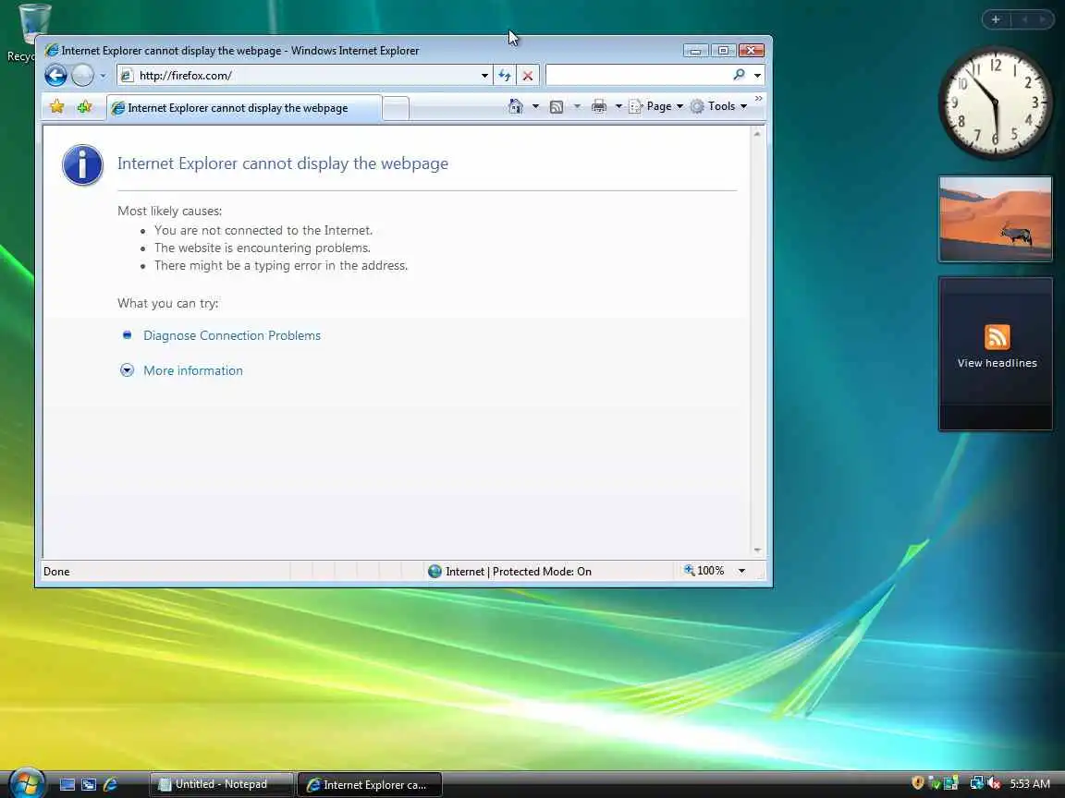The height and width of the screenshot is (798, 1065).
Task: Click the muted volume tray icon
Action: pos(995,783)
